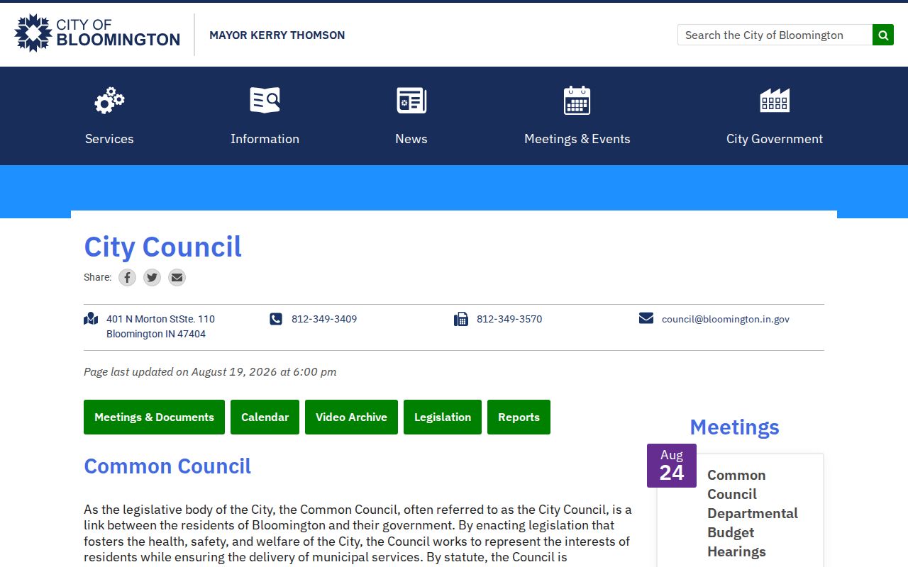The height and width of the screenshot is (567, 908).
Task: Click the Services gears icon
Action: (x=109, y=101)
